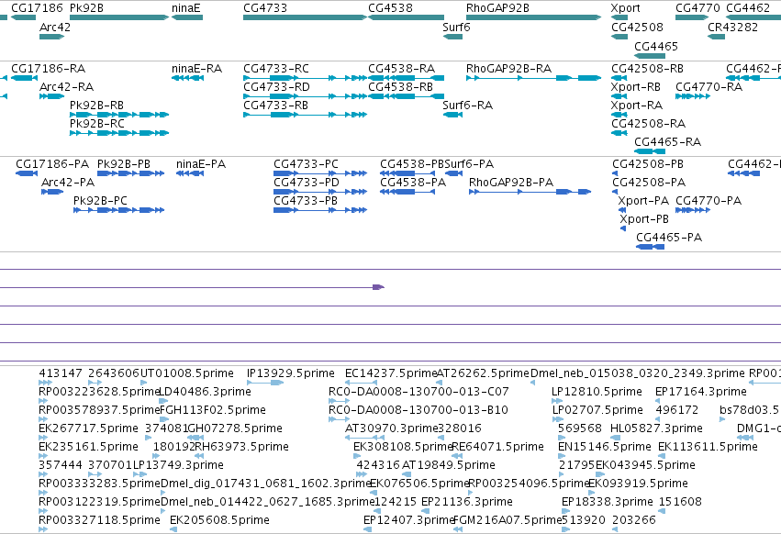Select protein Xport-PA
Image resolution: width=781 pixels, height=534 pixels.
643,200
